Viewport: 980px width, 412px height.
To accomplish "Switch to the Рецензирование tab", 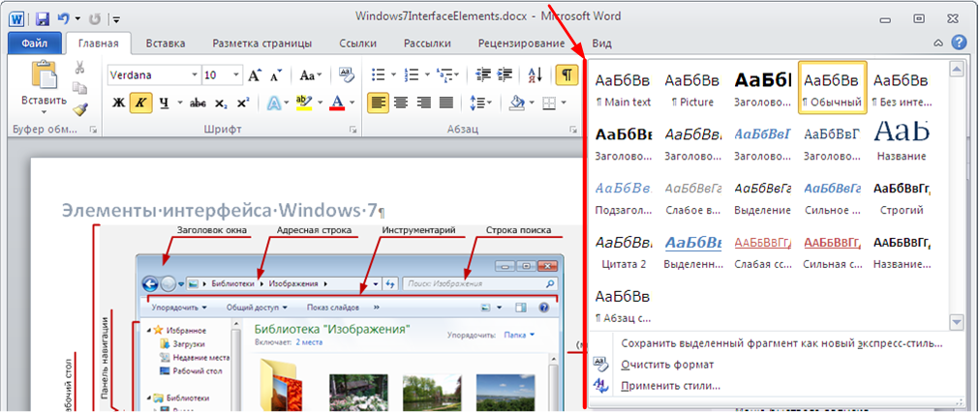I will [x=521, y=44].
